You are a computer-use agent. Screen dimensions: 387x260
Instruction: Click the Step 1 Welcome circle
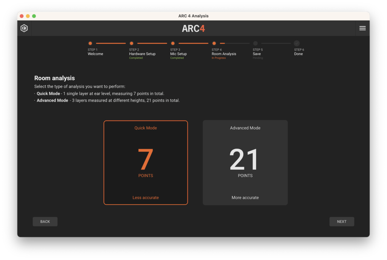coord(90,44)
